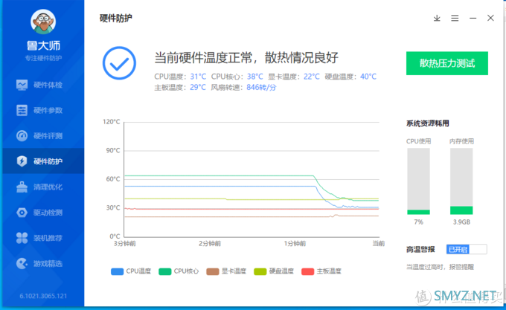
Task: Click the 内存使用 usage bar
Action: 461,181
